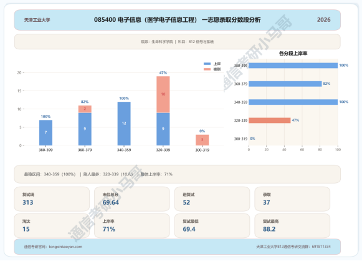Click the year 2026 in the header

[323, 20]
